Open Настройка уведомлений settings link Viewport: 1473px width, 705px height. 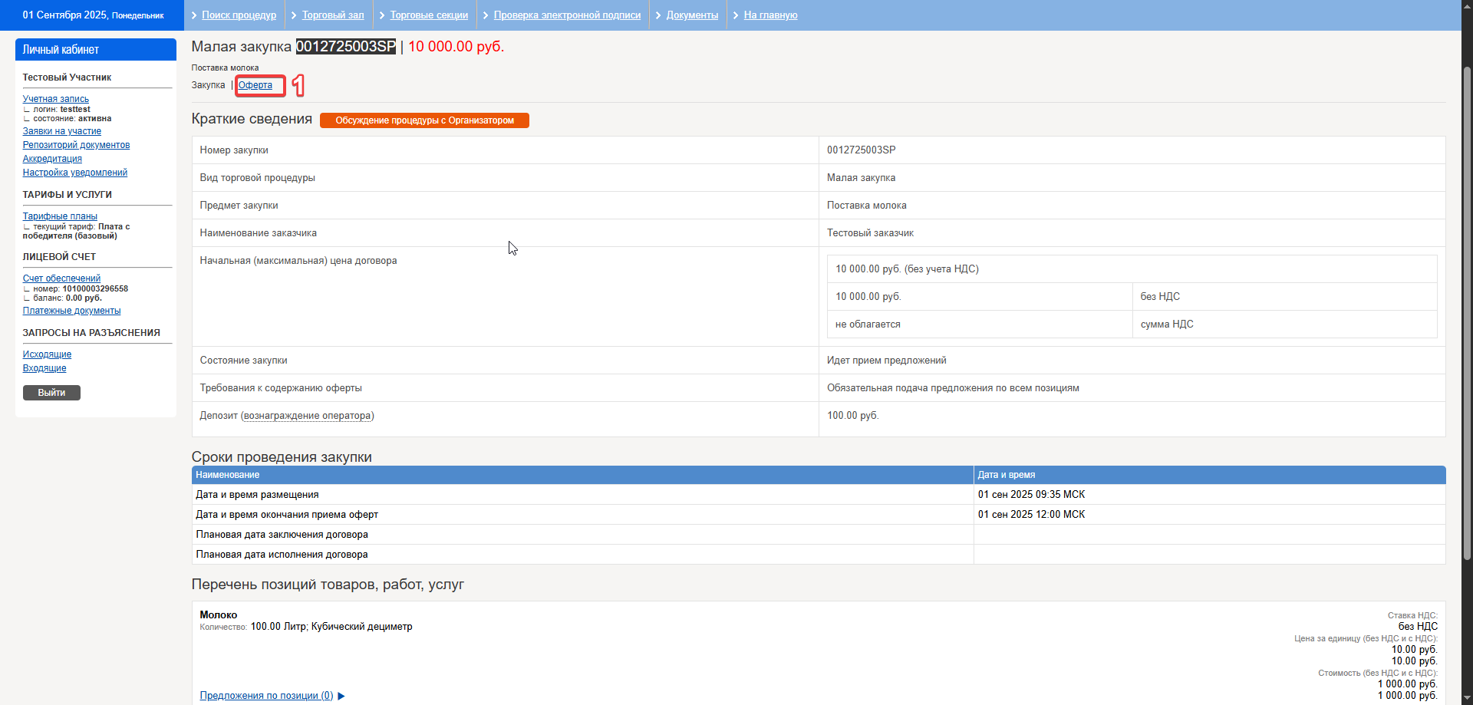(75, 173)
